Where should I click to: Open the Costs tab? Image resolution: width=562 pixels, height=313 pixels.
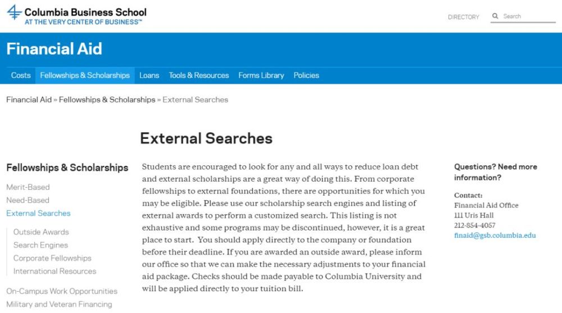(21, 75)
